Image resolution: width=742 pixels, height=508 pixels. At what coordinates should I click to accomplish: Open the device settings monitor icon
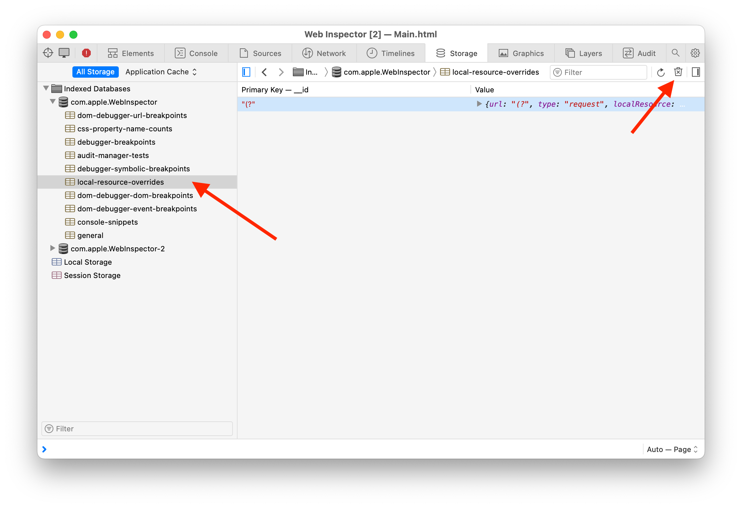click(64, 53)
